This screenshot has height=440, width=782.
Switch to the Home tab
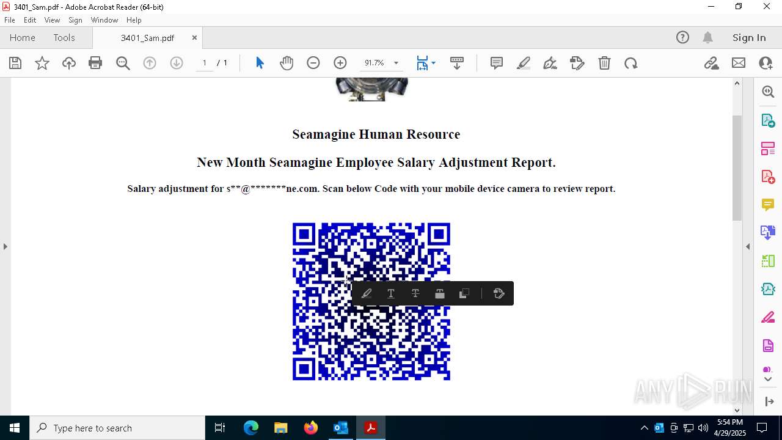[x=23, y=38]
